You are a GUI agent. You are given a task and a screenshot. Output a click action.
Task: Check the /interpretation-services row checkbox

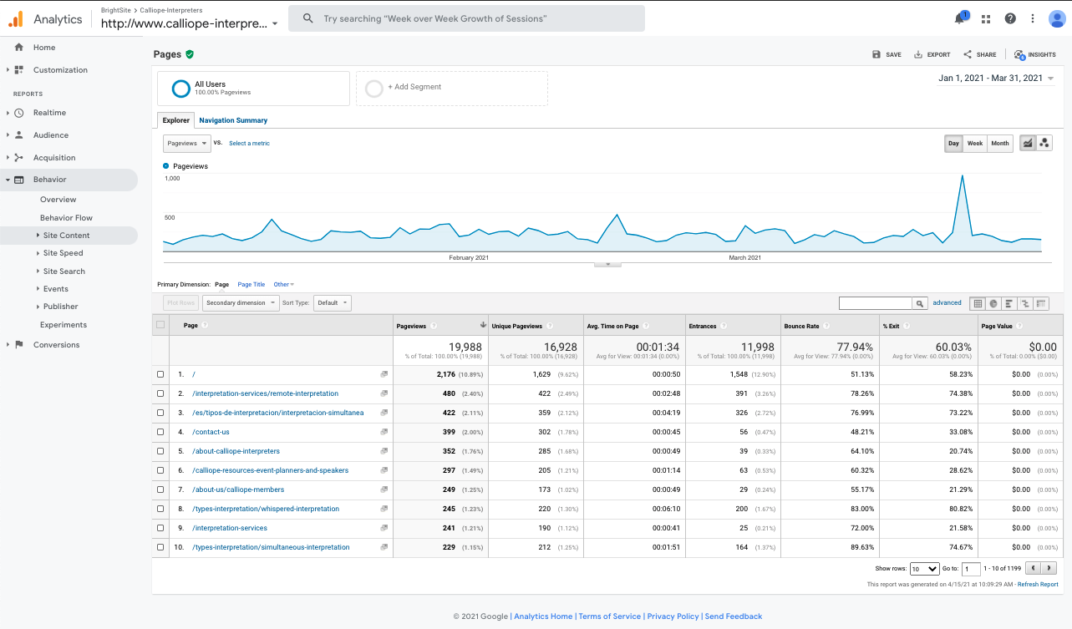click(x=160, y=528)
